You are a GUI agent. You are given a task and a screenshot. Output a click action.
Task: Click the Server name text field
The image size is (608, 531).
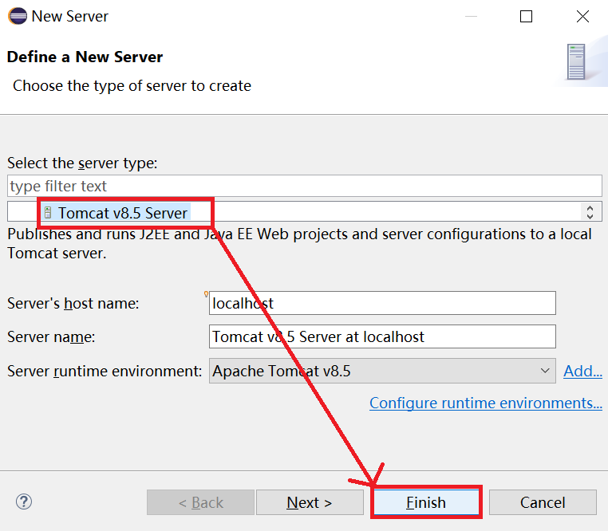coord(382,336)
